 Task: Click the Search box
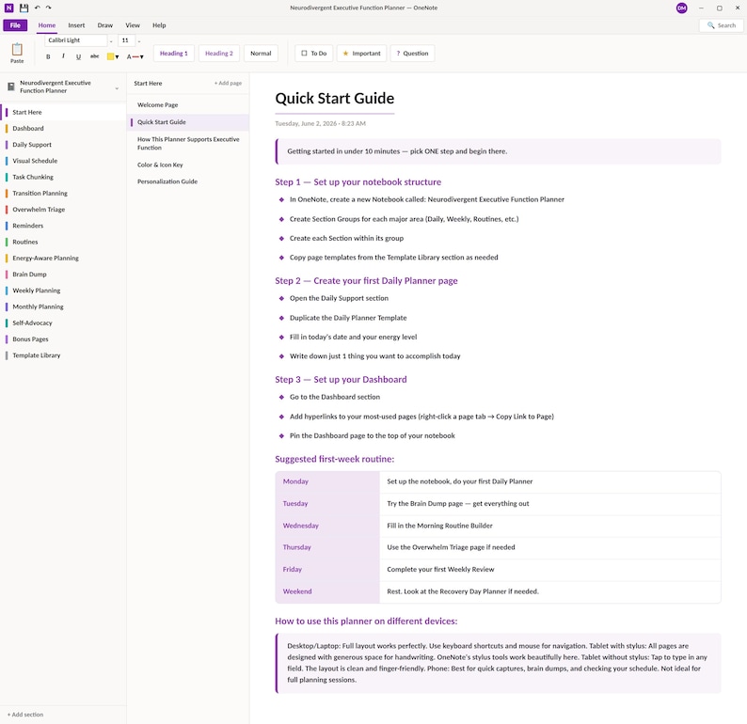[721, 25]
